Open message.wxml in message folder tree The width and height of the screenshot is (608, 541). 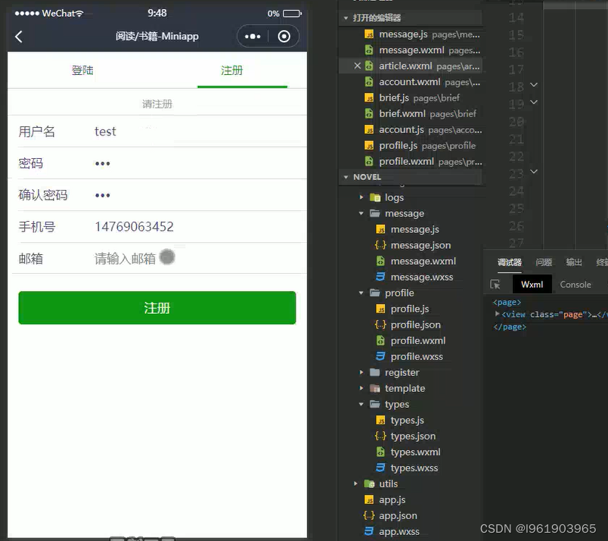coord(416,261)
